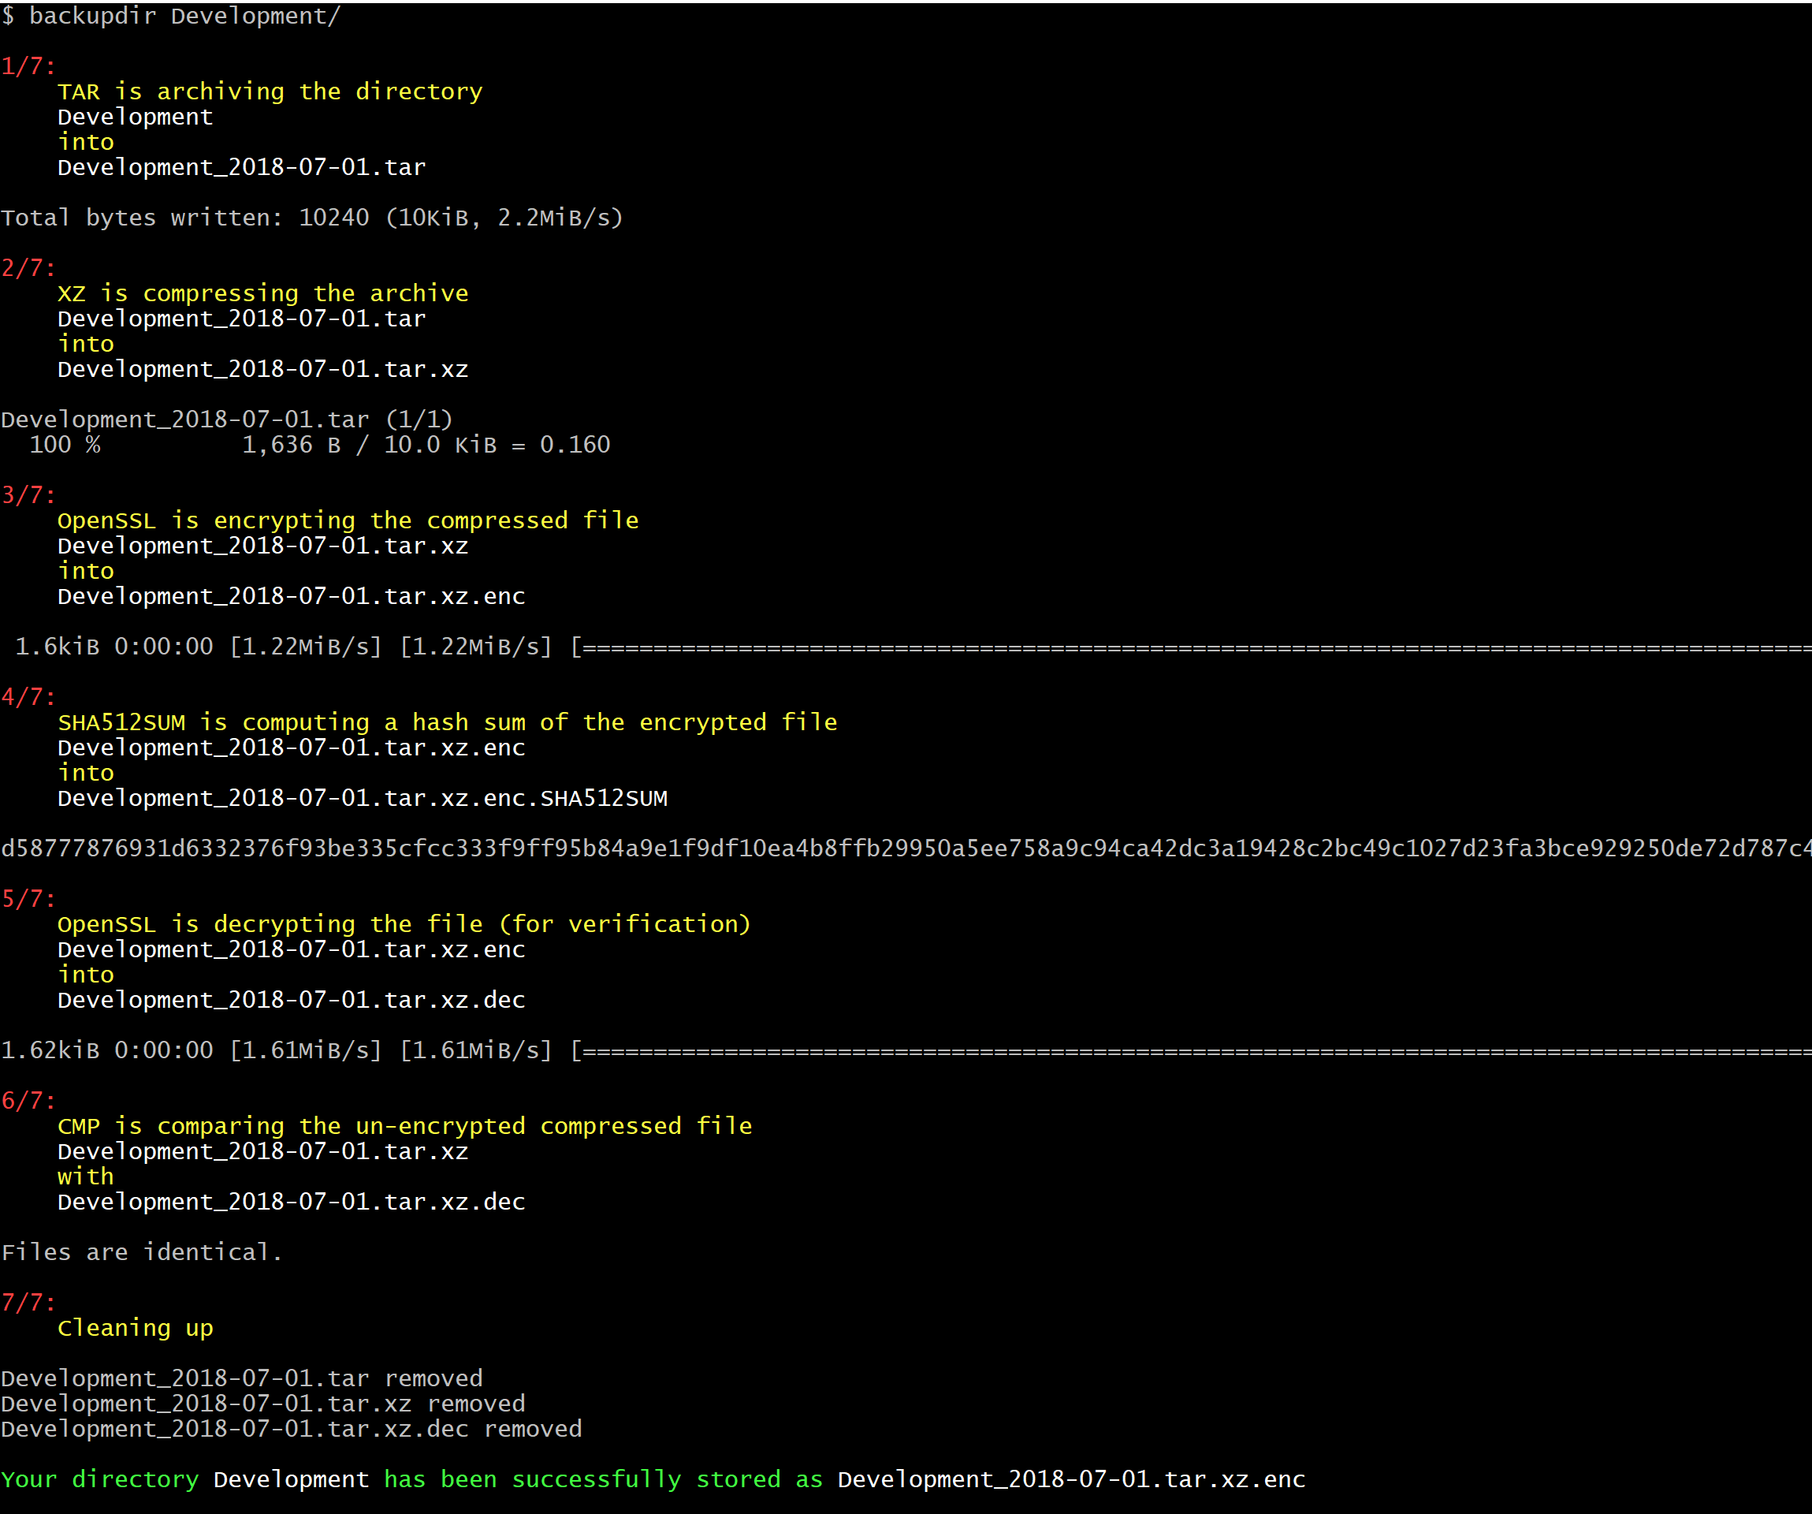Click 'SHA512SUM is computing a hash sum' line

pos(448,722)
